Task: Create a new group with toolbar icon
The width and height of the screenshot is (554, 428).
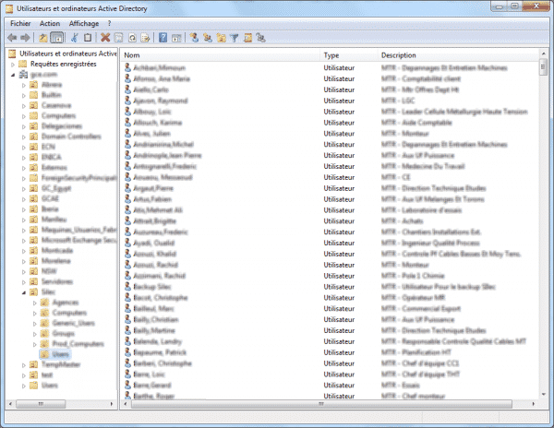Action: (208, 38)
